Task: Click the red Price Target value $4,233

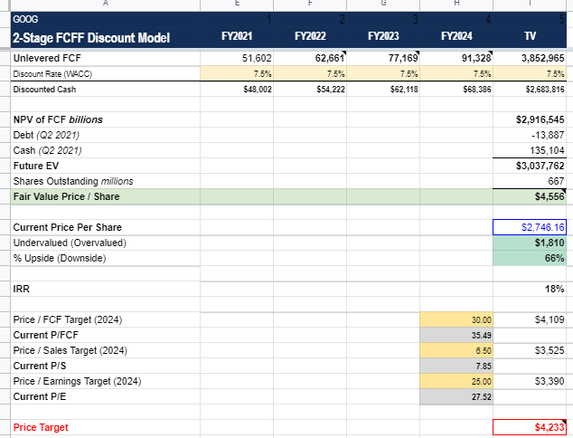Action: [533, 427]
